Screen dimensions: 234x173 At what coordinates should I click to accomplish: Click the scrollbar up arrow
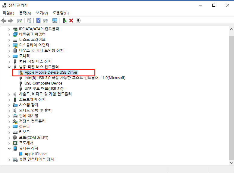[231, 29]
